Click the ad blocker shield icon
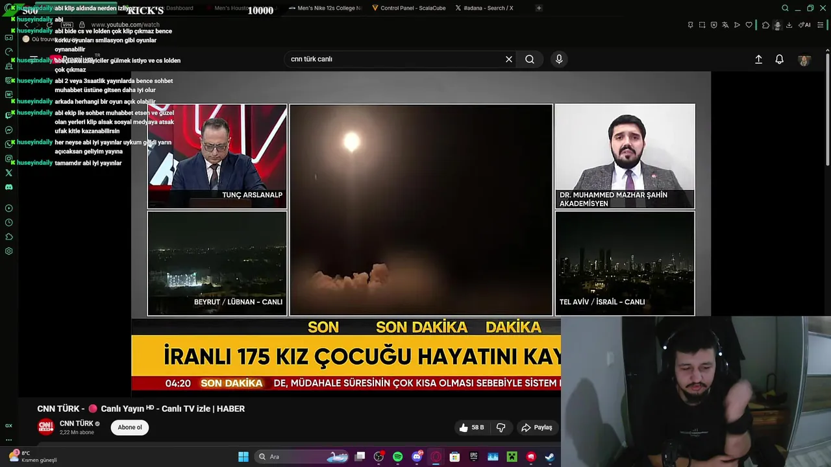Image resolution: width=831 pixels, height=467 pixels. click(713, 25)
